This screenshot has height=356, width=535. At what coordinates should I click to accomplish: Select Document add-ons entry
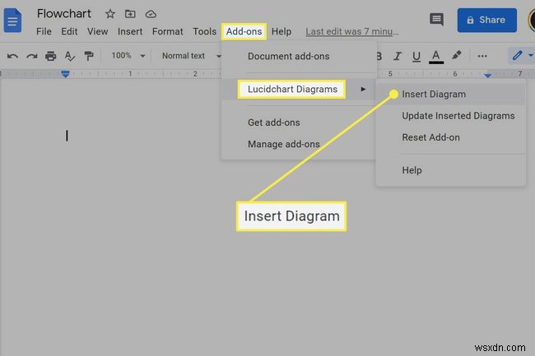tap(288, 56)
